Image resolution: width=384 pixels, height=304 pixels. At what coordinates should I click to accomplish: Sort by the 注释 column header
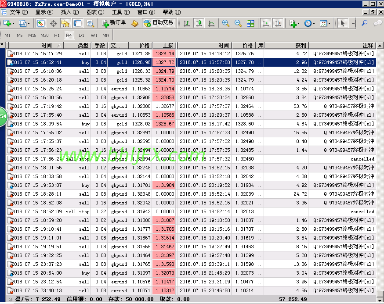click(342, 46)
